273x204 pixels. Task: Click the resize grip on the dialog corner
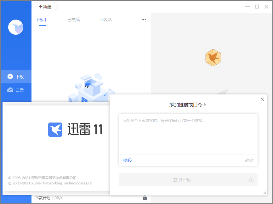click(x=264, y=193)
